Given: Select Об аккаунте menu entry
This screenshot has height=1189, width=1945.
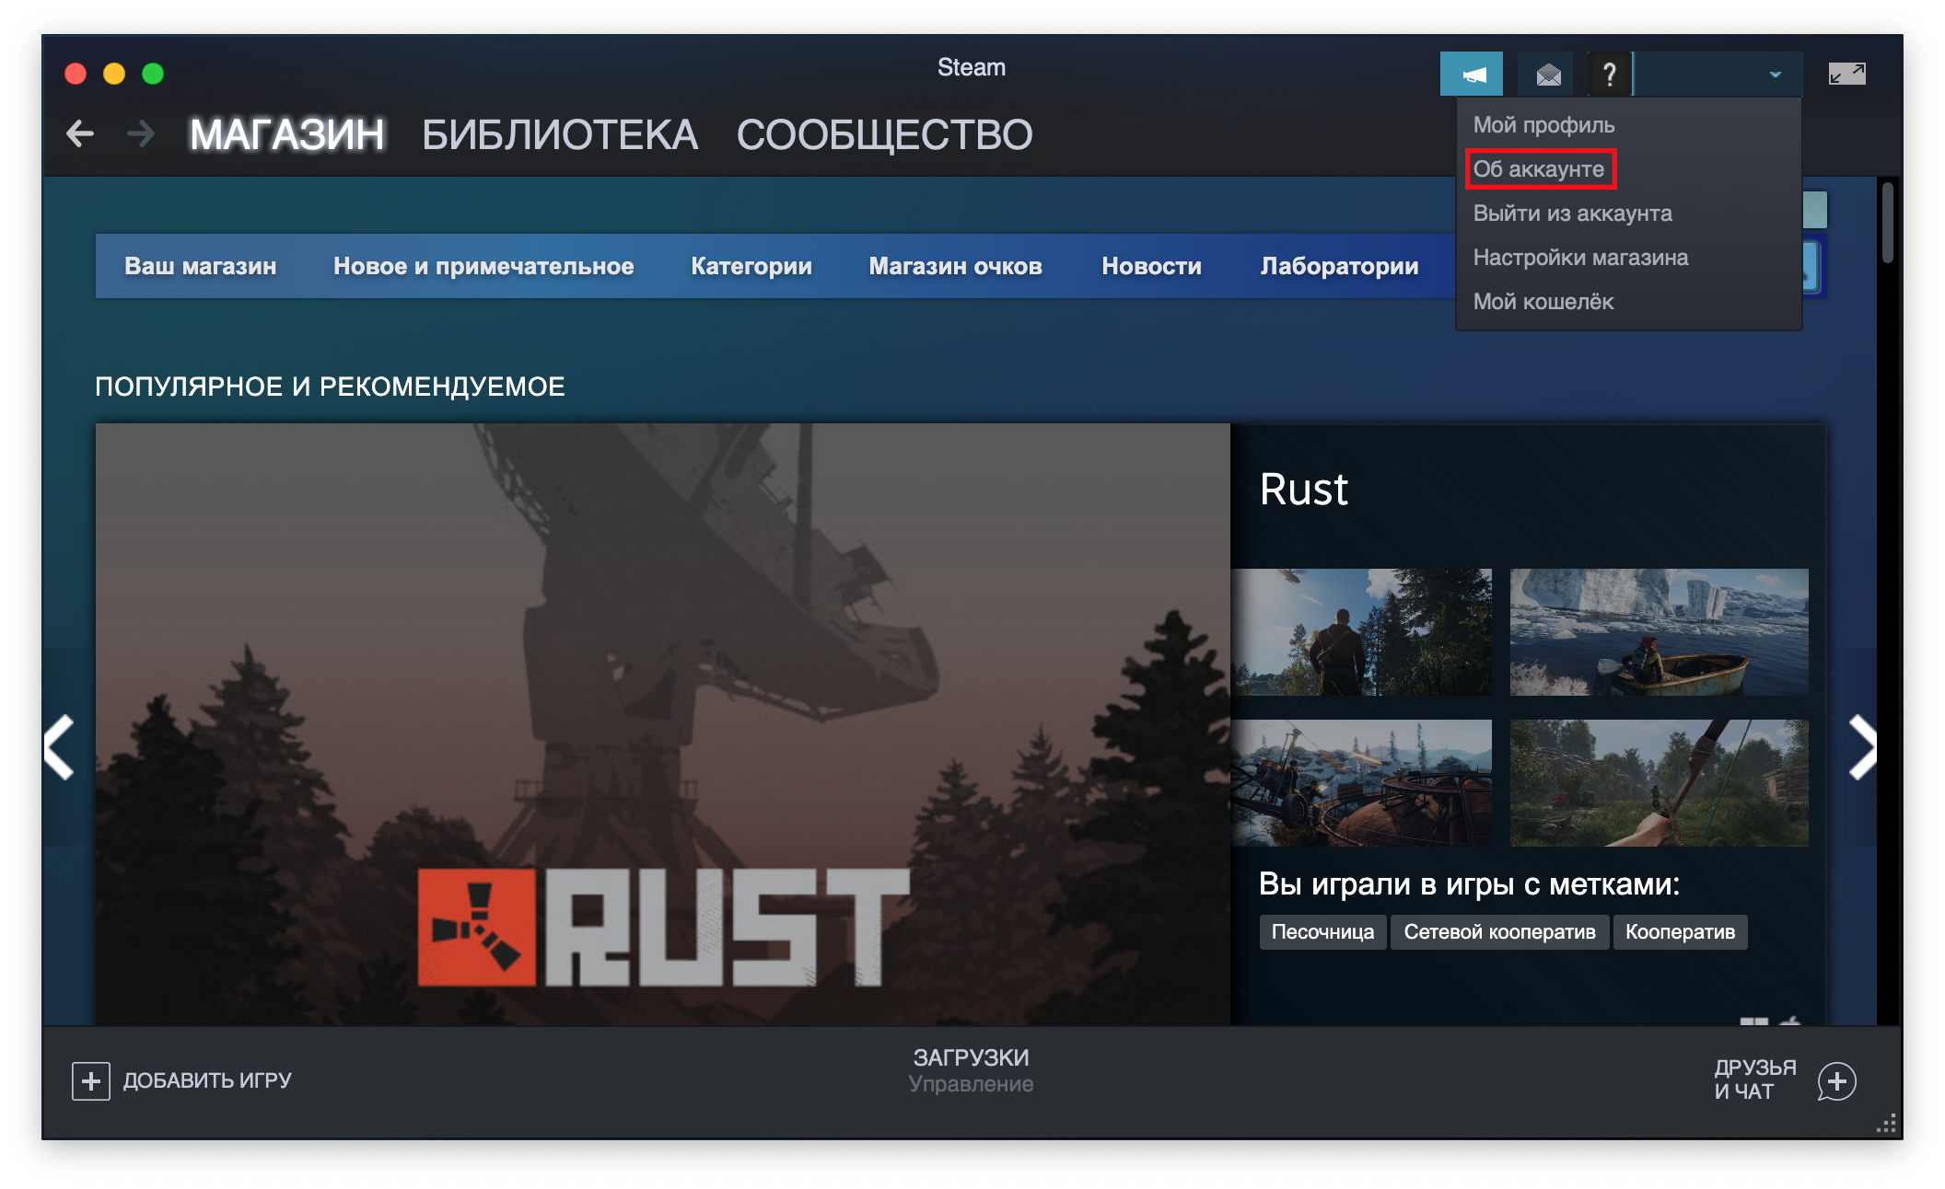Looking at the screenshot, I should (1539, 169).
